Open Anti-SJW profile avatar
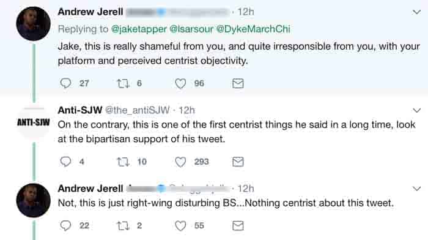This screenshot has height=240, width=428. pos(34,122)
